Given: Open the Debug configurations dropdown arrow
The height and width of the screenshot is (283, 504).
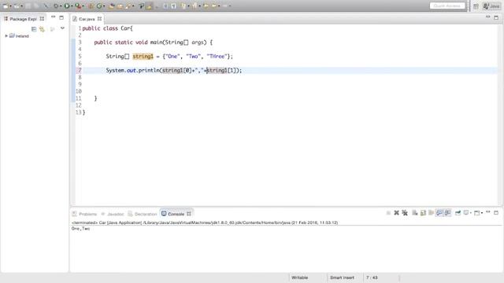Looking at the screenshot, I should 61,6.
